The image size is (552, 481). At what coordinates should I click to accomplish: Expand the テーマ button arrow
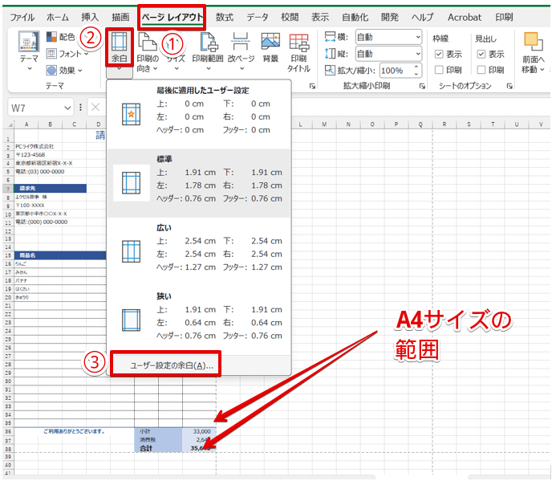pos(29,69)
